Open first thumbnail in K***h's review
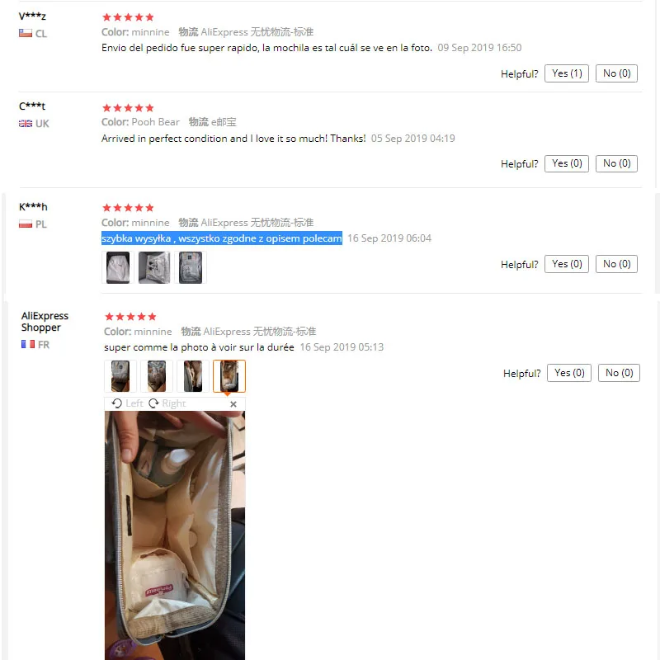 click(118, 267)
